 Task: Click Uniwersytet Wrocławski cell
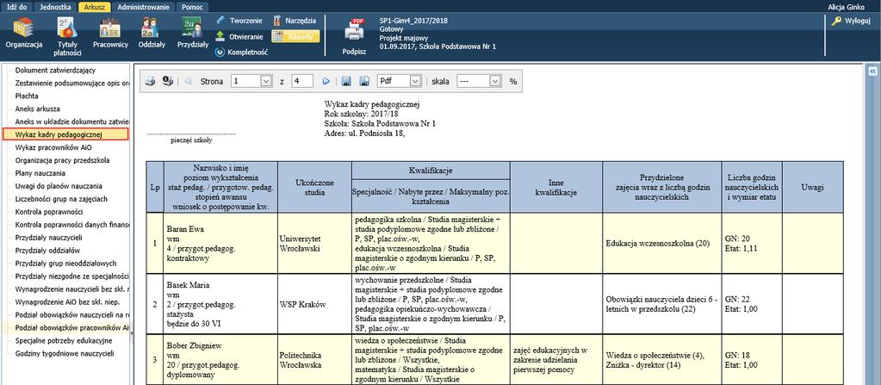coord(314,244)
